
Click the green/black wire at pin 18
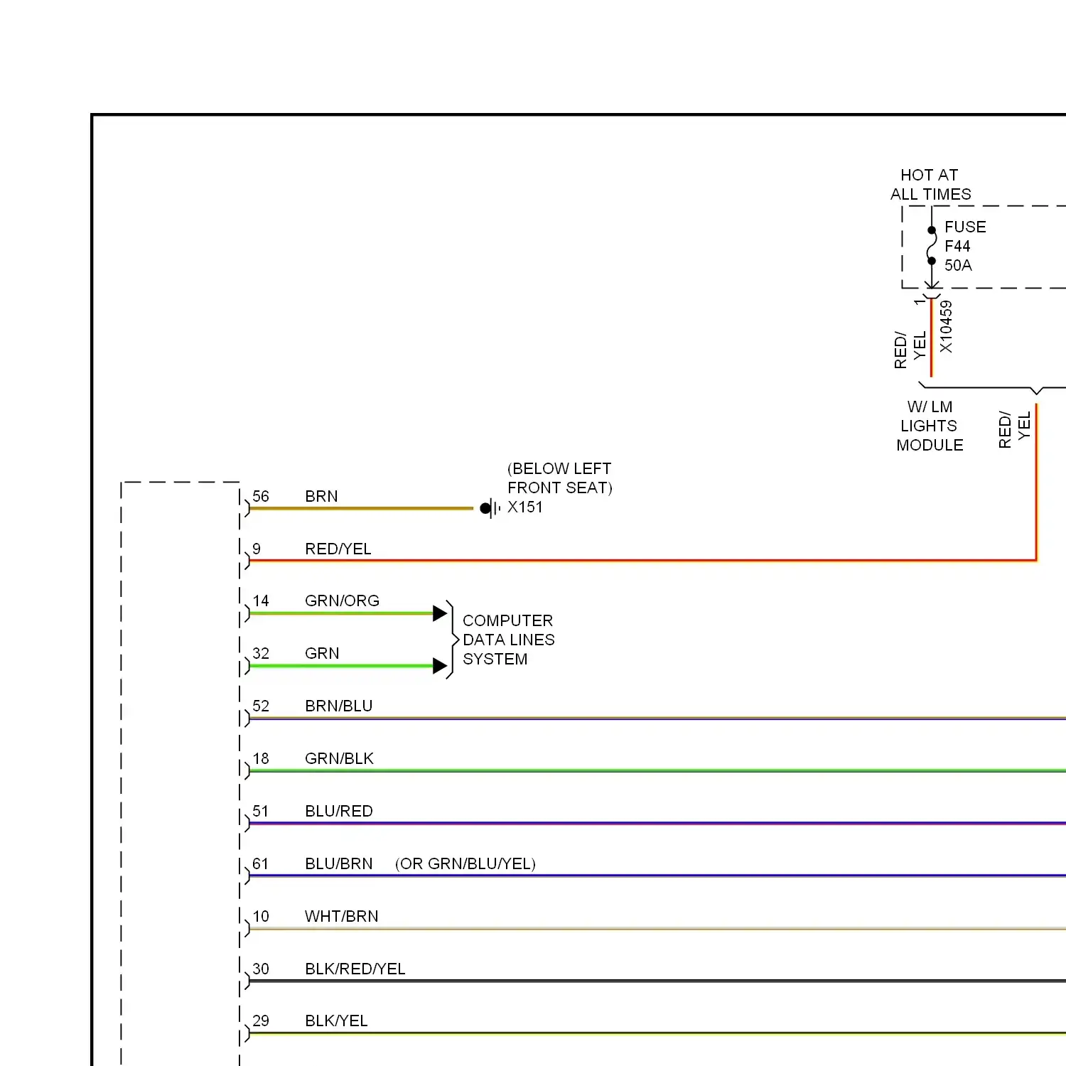(657, 770)
